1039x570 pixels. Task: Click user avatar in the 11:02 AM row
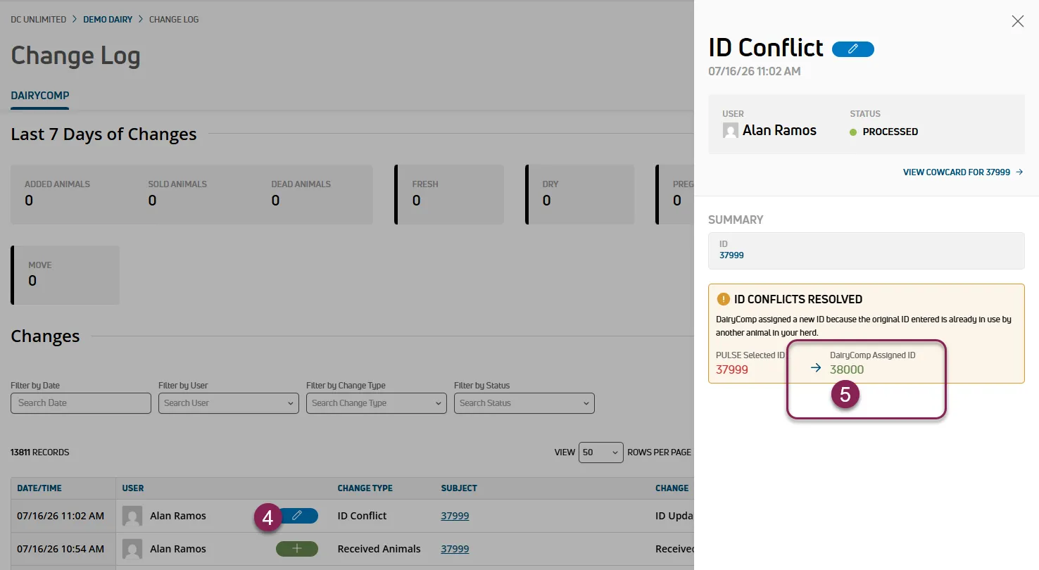[x=132, y=516]
